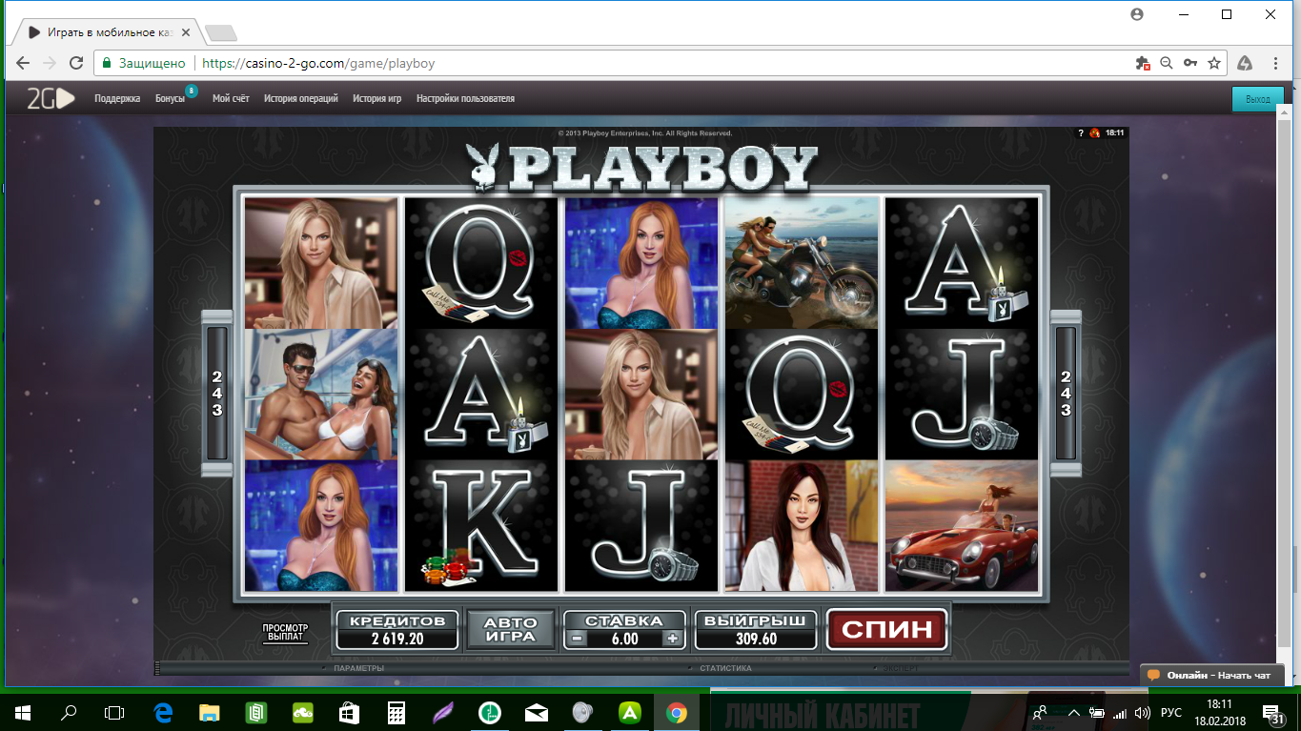The width and height of the screenshot is (1301, 731).
Task: Spin the reels with СПИН button
Action: pyautogui.click(x=887, y=629)
